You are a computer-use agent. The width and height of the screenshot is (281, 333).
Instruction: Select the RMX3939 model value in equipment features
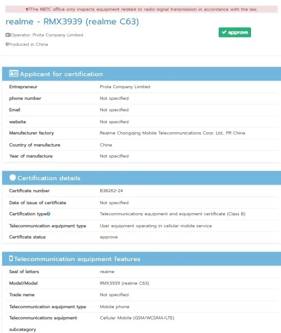pos(124,283)
